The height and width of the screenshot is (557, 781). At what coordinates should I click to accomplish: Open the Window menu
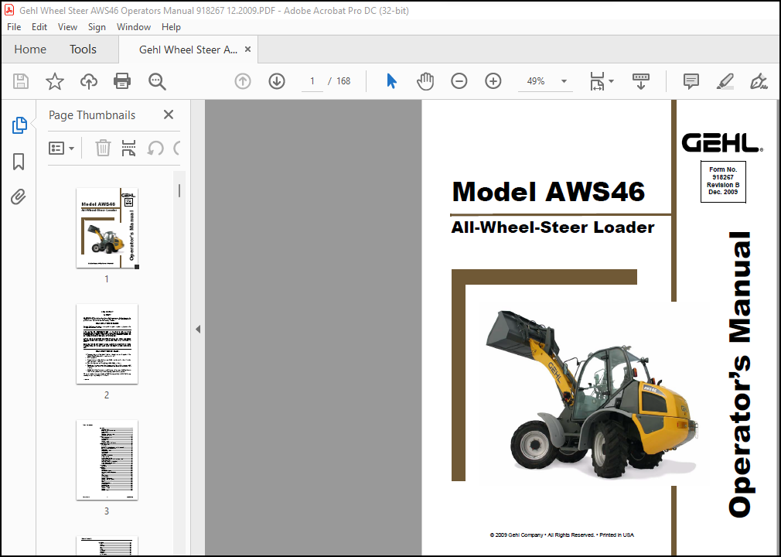(134, 27)
